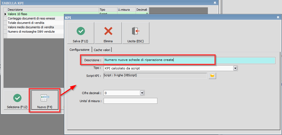Select row Valore 10 fisso
This screenshot has height=135, width=282.
pos(33,14)
